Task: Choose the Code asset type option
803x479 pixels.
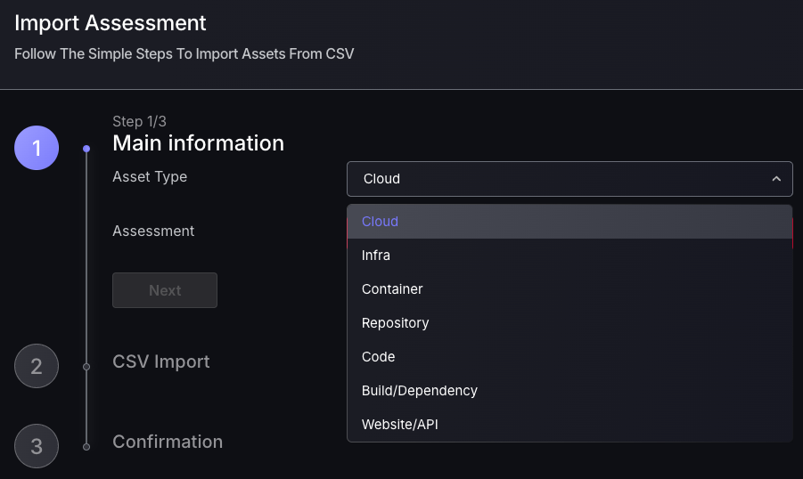Action: click(378, 357)
